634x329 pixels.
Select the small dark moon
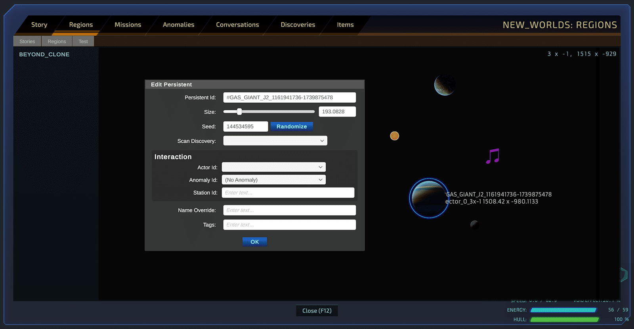coord(475,225)
